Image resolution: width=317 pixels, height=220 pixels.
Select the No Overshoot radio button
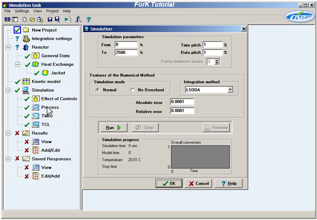point(133,90)
